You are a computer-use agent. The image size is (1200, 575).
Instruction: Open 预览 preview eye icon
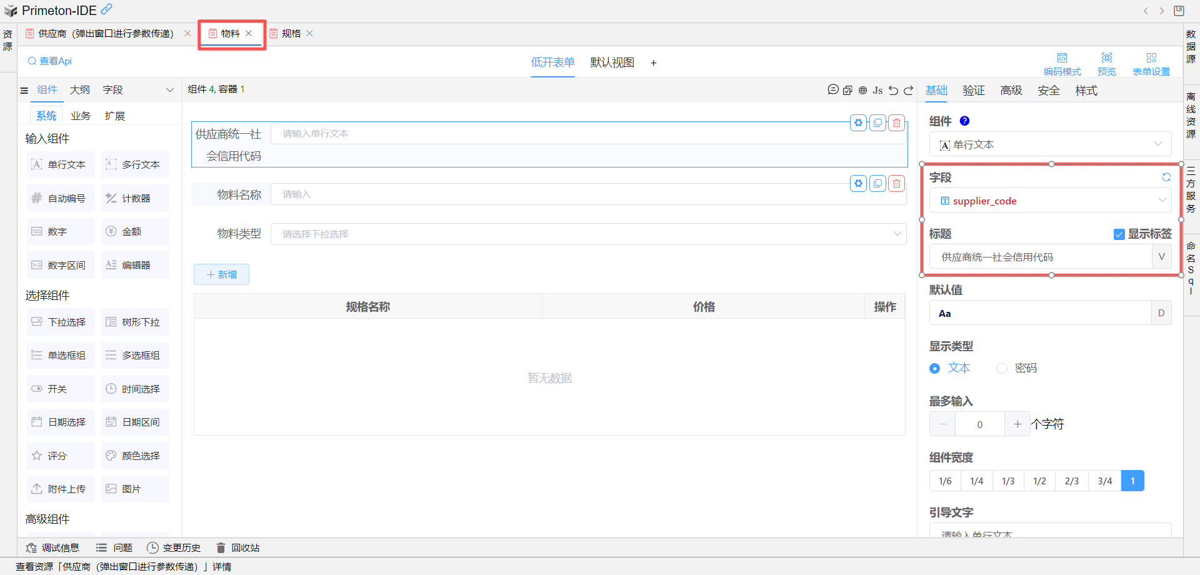click(1106, 63)
